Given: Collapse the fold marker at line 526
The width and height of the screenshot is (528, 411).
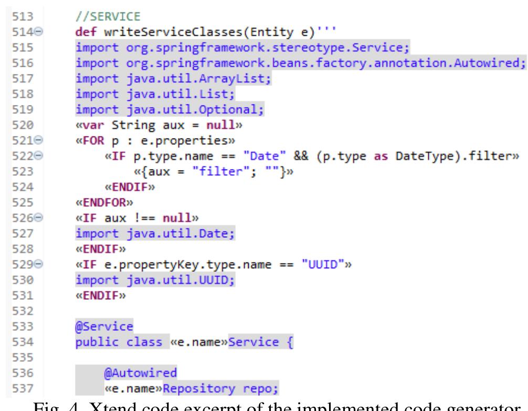Looking at the screenshot, I should click(39, 217).
